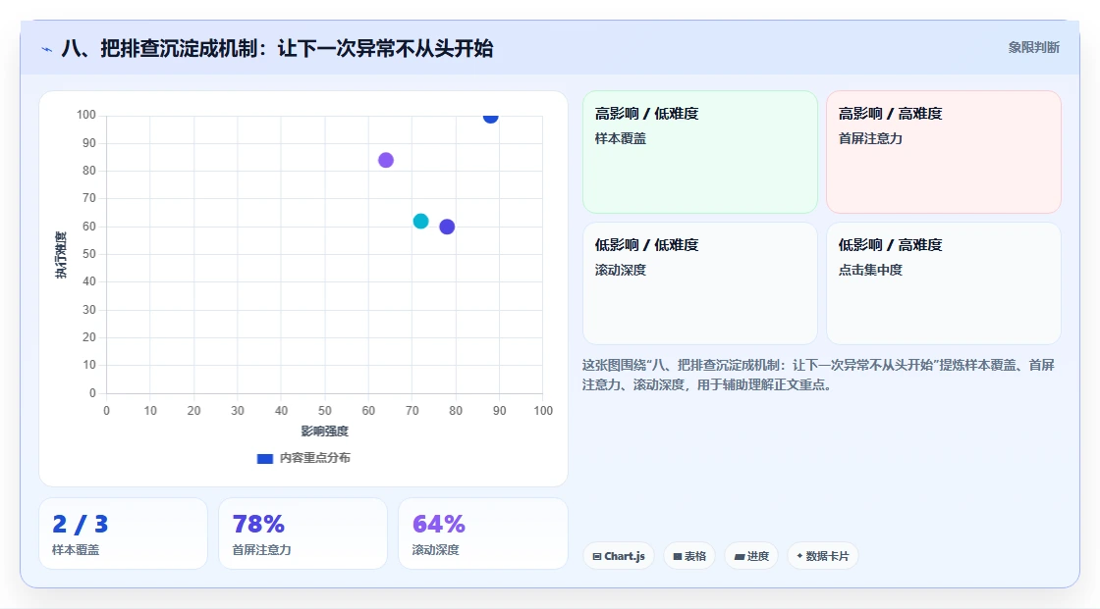Click the section title 八、把排查沉淀成机制
Image resolution: width=1100 pixels, height=609 pixels.
coord(277,48)
